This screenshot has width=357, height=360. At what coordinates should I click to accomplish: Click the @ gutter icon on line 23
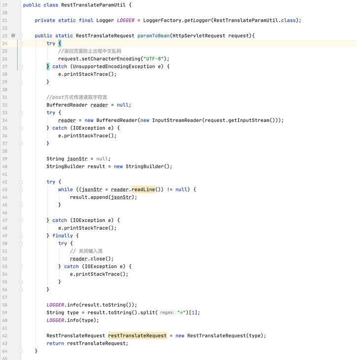pos(13,35)
